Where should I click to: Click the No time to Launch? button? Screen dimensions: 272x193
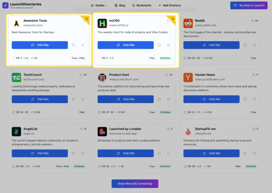249,6
